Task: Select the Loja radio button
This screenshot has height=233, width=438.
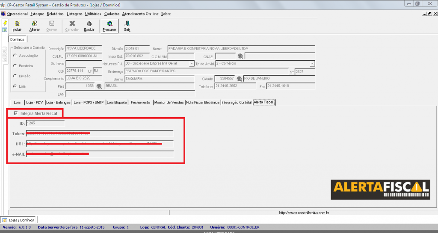Action: (x=15, y=86)
